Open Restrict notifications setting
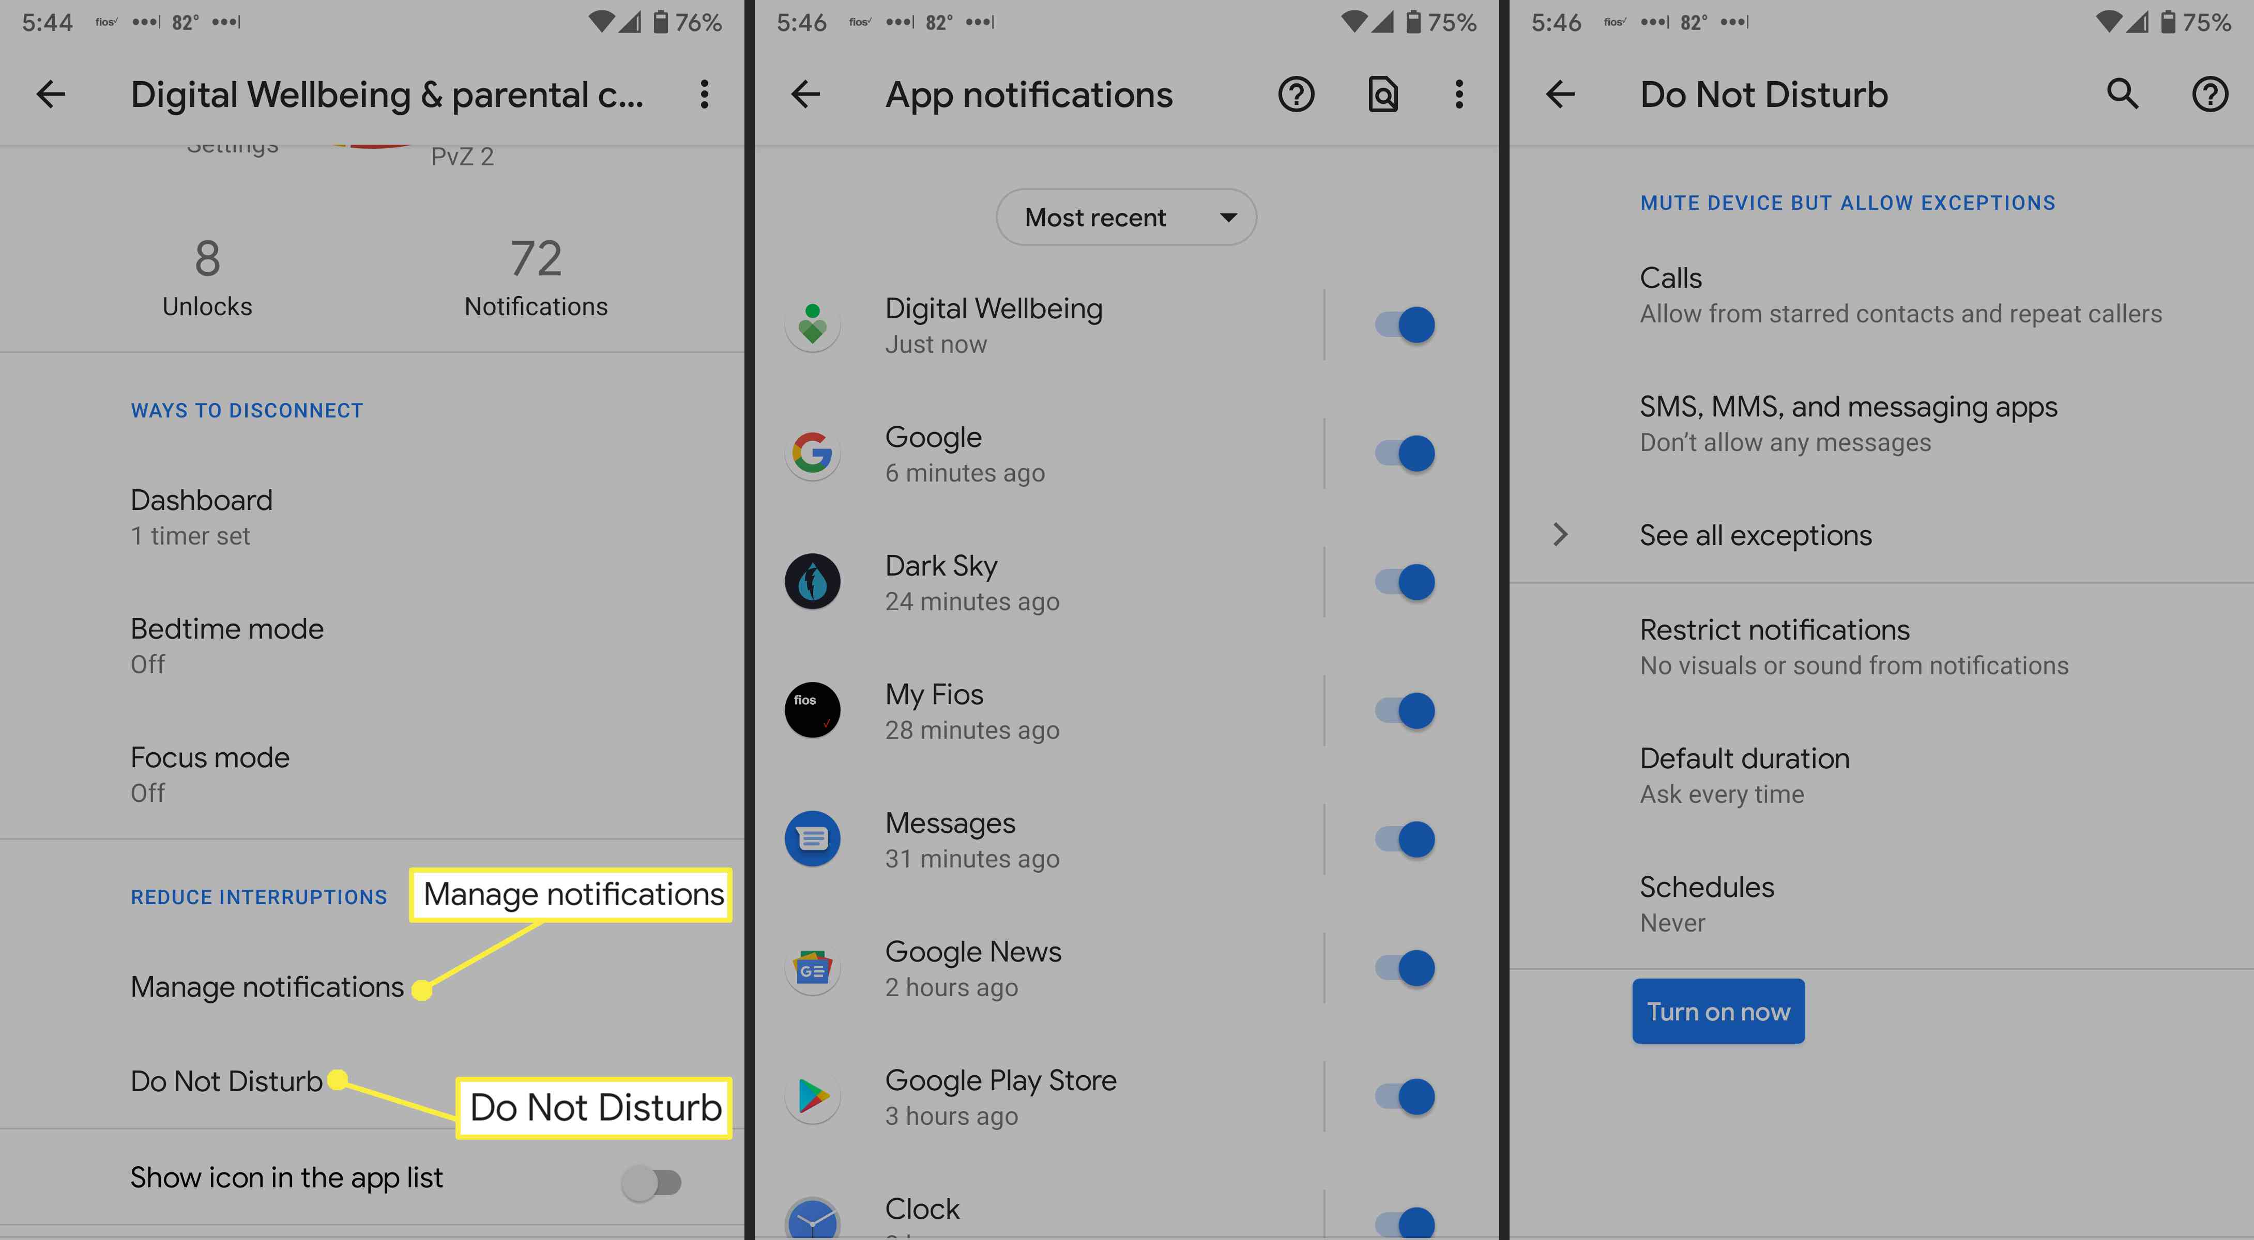 (x=1881, y=647)
